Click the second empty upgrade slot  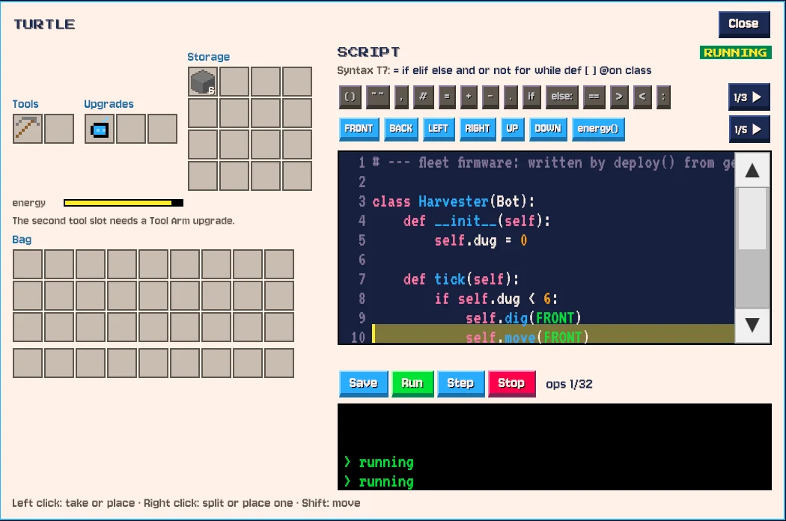click(131, 129)
